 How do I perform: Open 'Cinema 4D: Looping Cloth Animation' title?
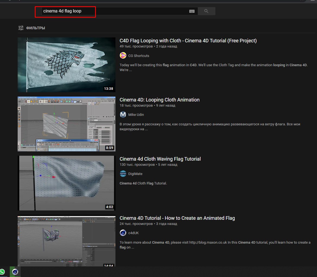(159, 100)
